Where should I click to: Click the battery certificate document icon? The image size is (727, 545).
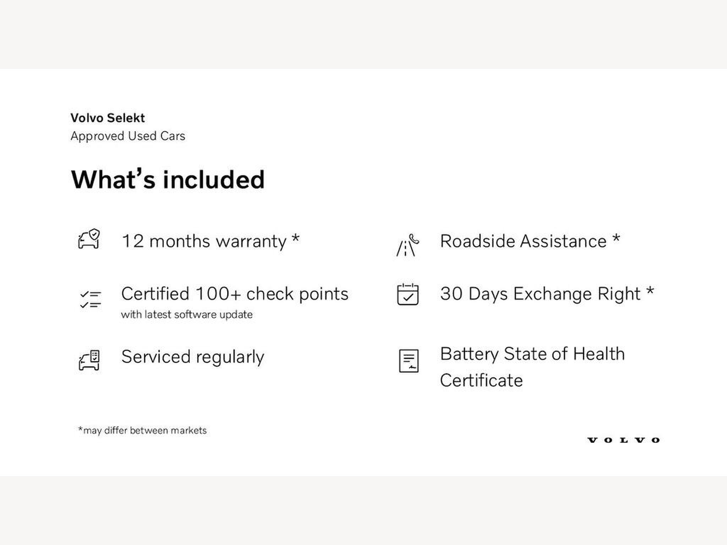[x=409, y=361]
